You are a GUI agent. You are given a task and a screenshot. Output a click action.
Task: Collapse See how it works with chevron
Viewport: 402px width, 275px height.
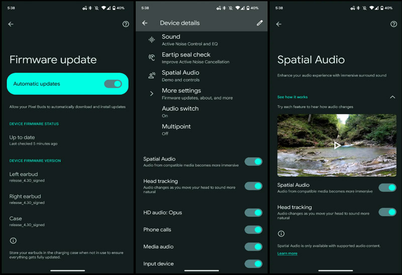click(x=392, y=97)
